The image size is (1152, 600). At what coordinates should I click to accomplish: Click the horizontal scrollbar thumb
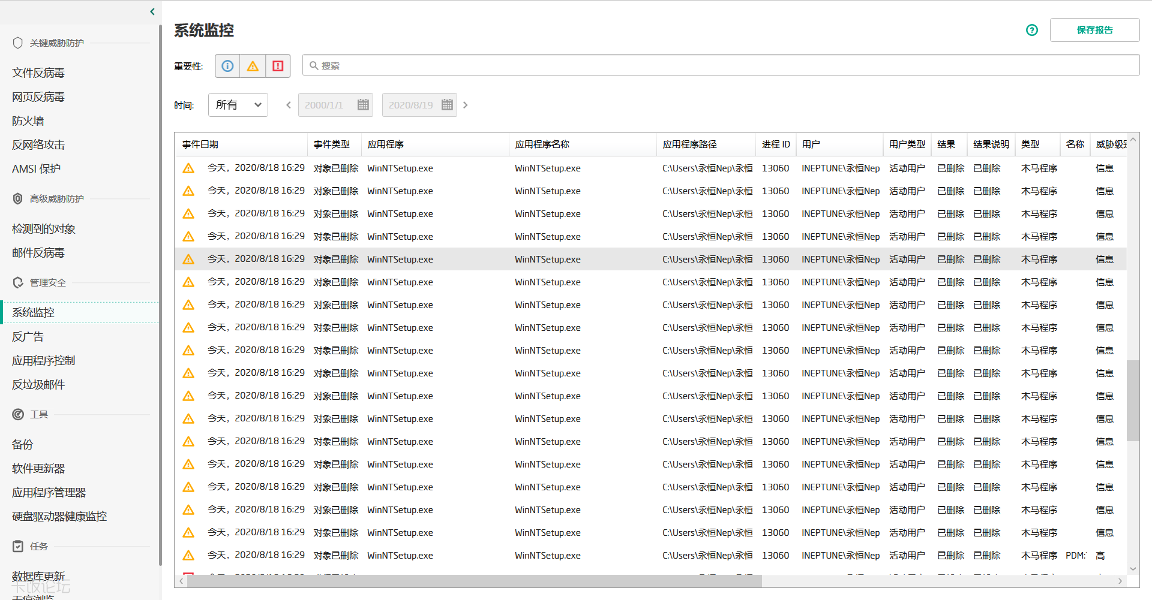pos(474,581)
